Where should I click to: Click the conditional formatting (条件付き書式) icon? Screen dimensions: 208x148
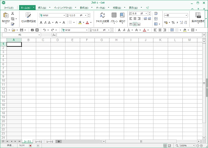pyautogui.click(x=198, y=15)
